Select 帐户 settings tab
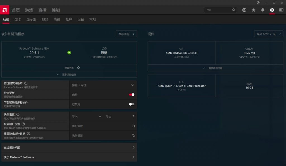The height and width of the screenshot is (166, 286). point(69,19)
